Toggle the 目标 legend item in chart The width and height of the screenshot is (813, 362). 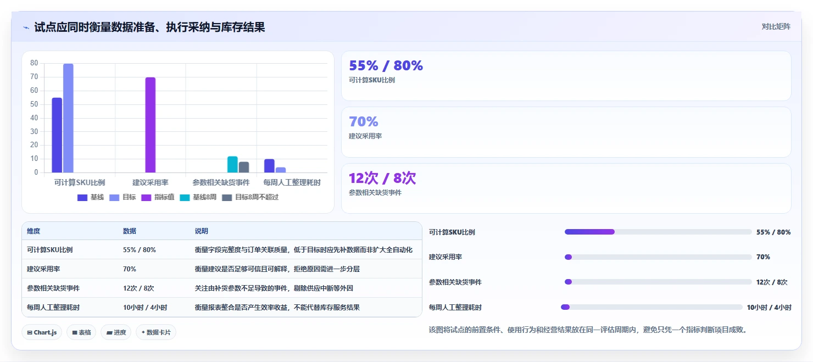click(x=122, y=197)
